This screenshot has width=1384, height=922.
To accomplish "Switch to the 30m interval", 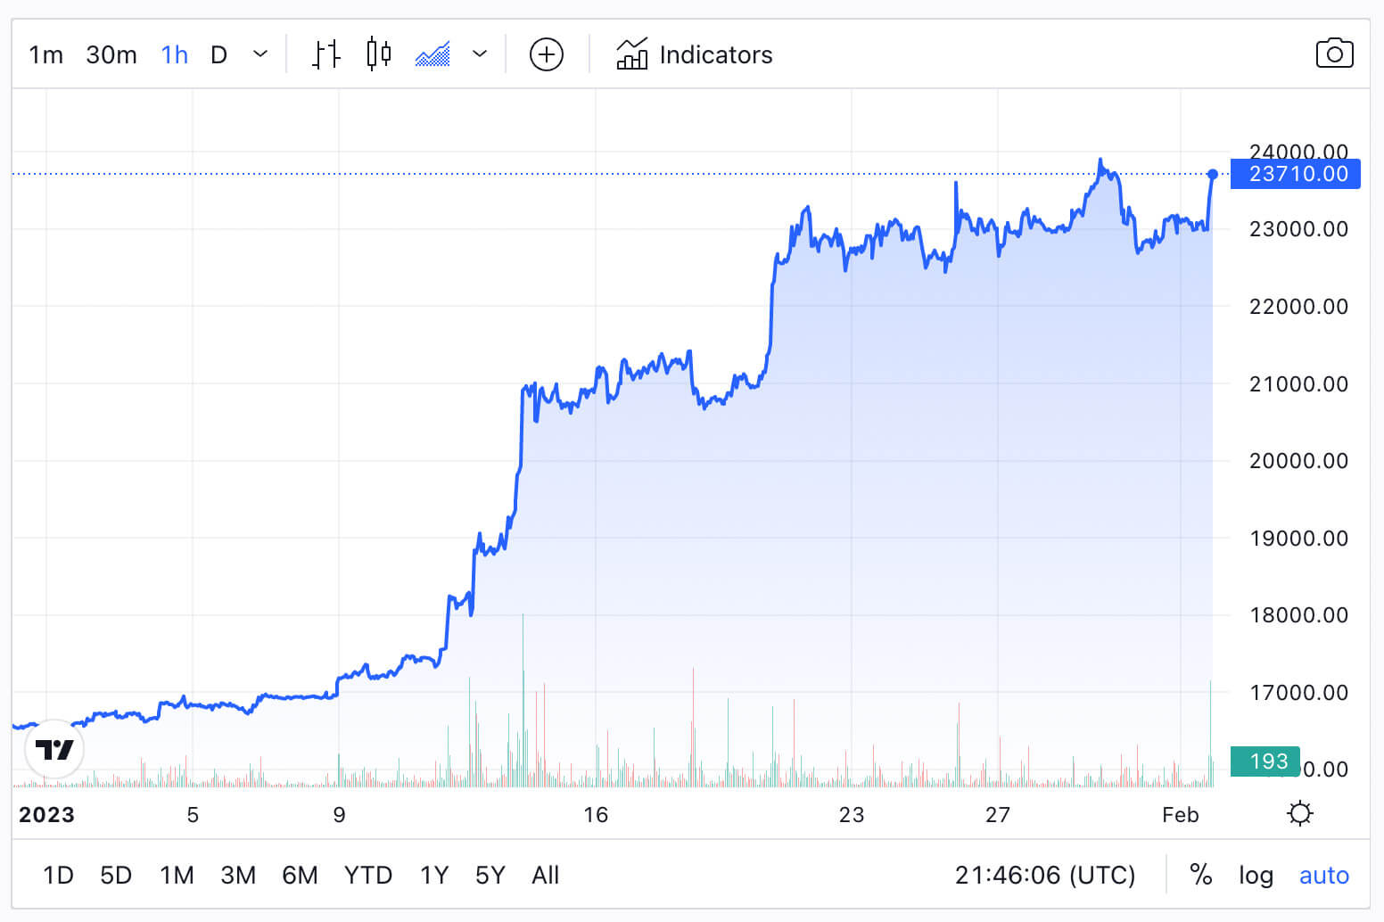I will pyautogui.click(x=111, y=54).
